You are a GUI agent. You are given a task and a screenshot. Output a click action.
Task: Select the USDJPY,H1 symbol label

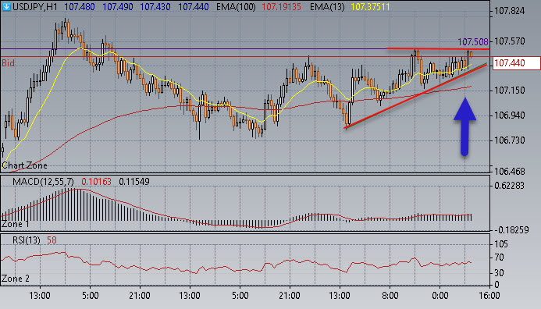35,7
